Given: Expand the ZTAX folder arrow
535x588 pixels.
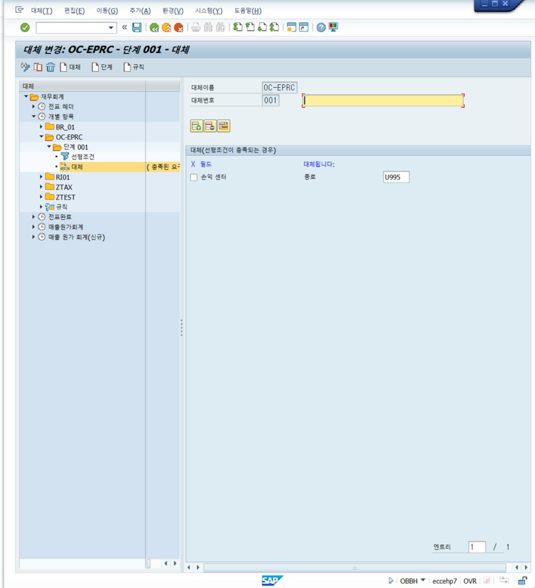Looking at the screenshot, I should (x=41, y=187).
